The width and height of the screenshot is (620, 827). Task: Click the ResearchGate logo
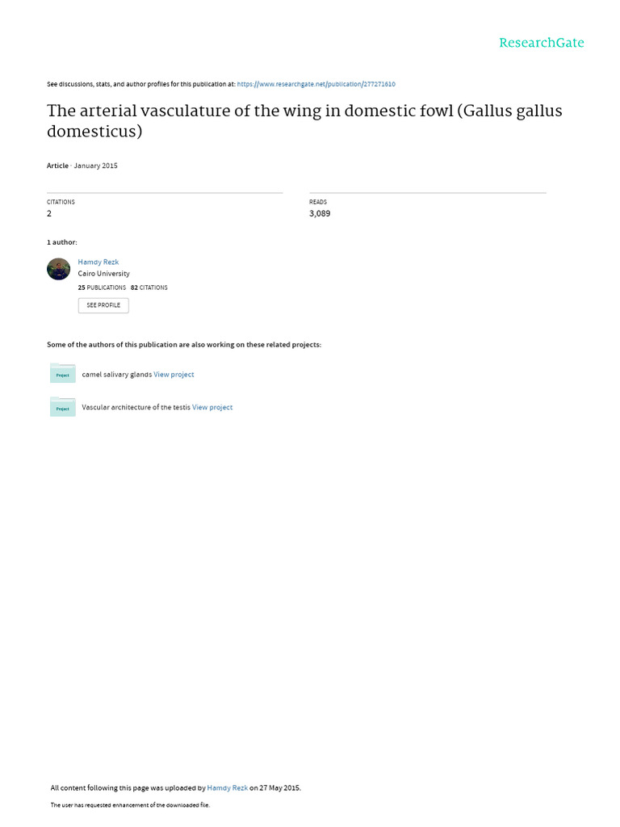click(x=541, y=43)
